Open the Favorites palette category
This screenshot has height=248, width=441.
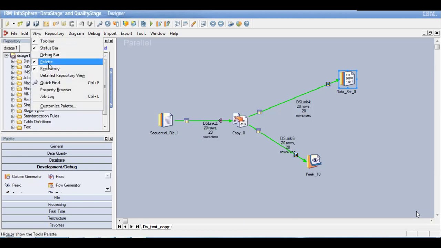[x=57, y=225]
